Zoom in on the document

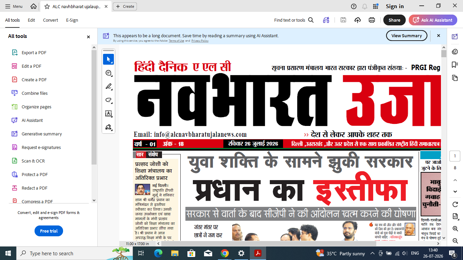pos(455,229)
